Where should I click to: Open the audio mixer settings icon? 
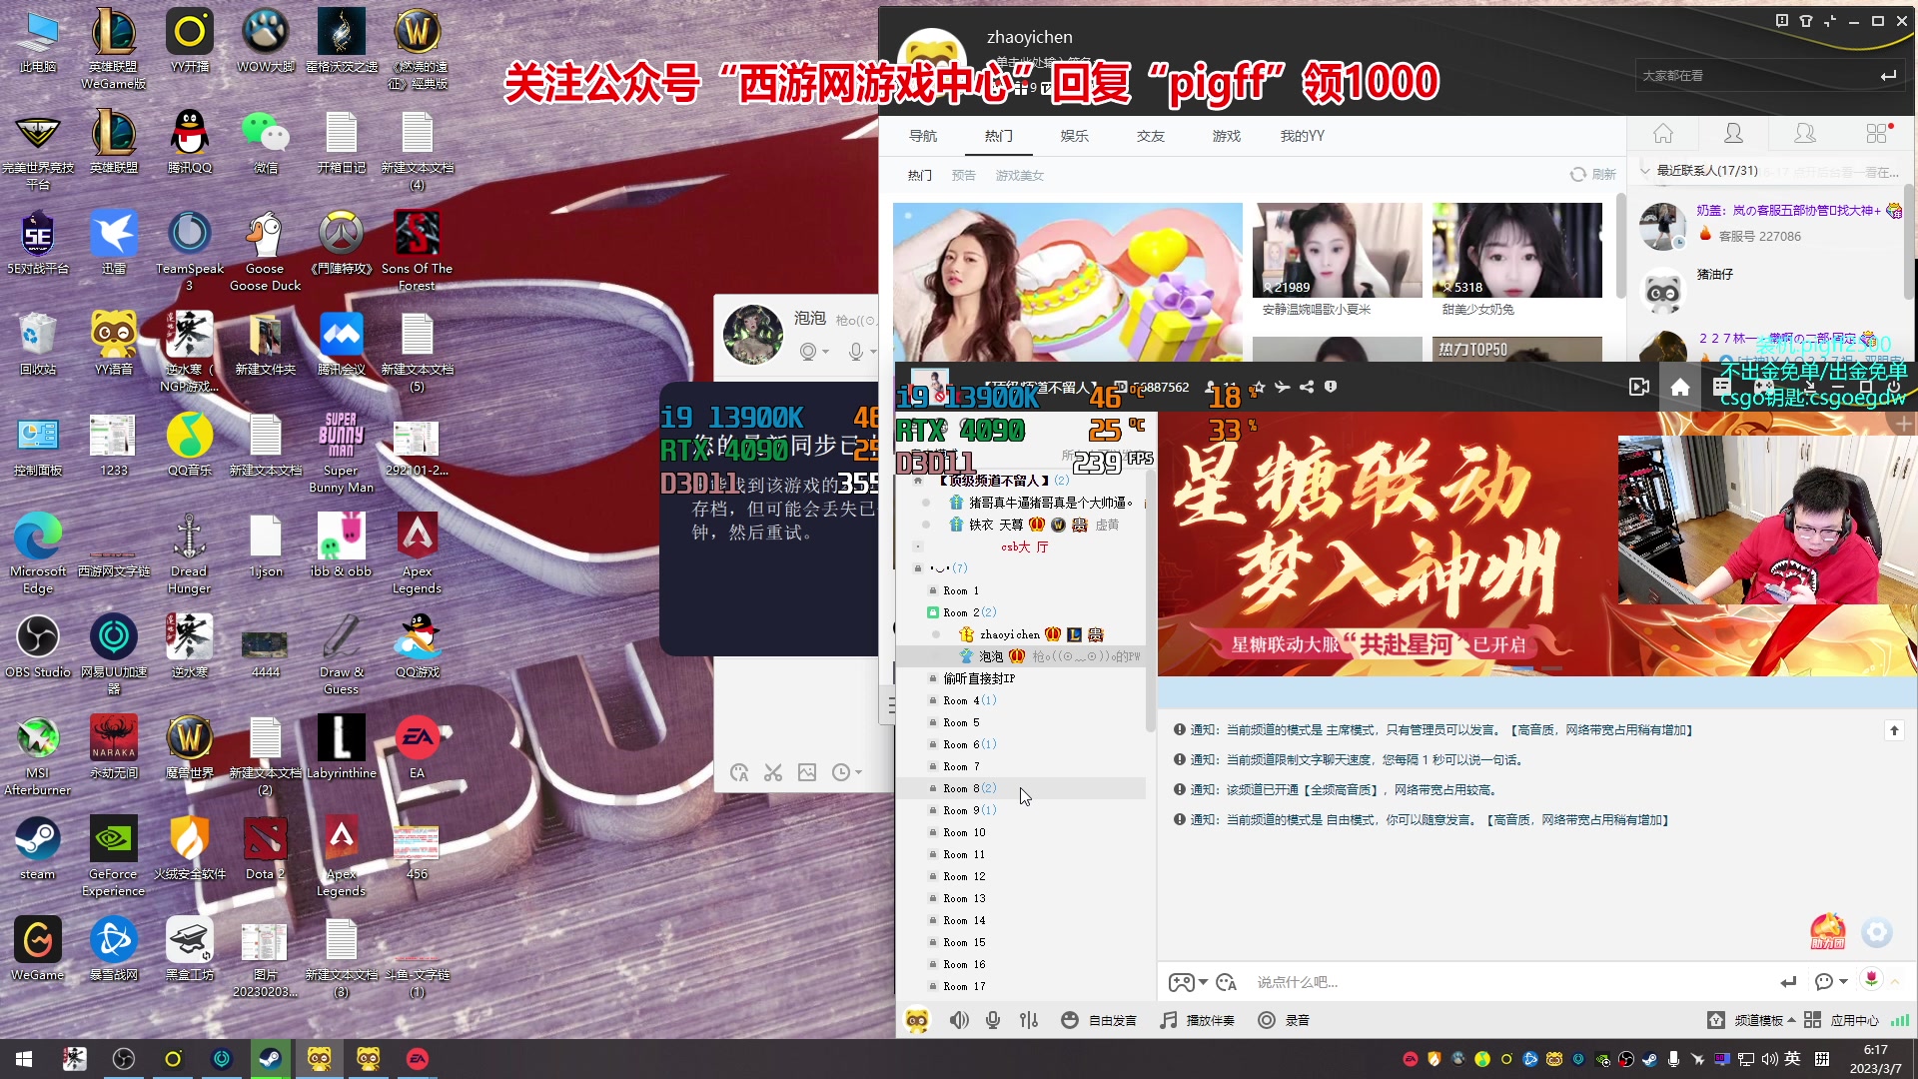coord(1029,1020)
